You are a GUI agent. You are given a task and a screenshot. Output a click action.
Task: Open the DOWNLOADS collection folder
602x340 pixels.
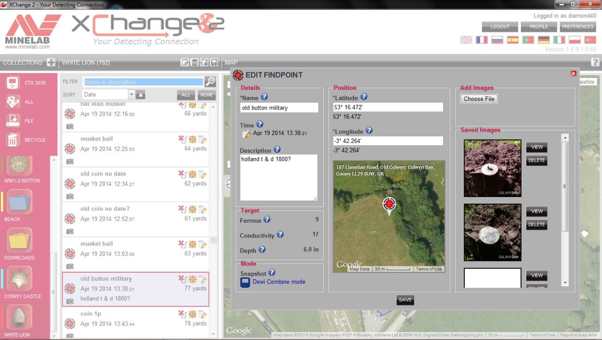point(19,241)
